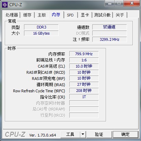The image size is (141, 141).
Task: Open the 主板 tab
Action: (x=42, y=15)
